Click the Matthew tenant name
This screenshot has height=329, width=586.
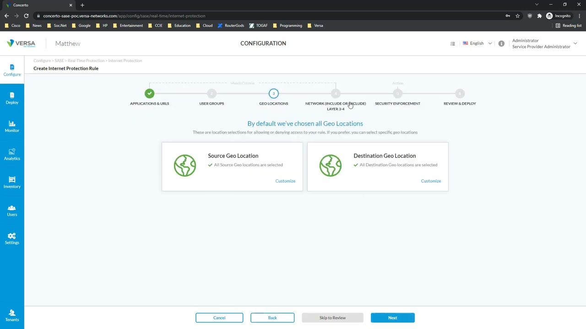(68, 43)
